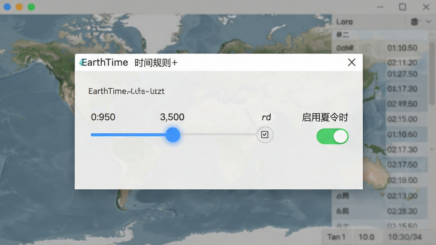
Task: Click the Tan 1 status bar cell
Action: (336, 237)
